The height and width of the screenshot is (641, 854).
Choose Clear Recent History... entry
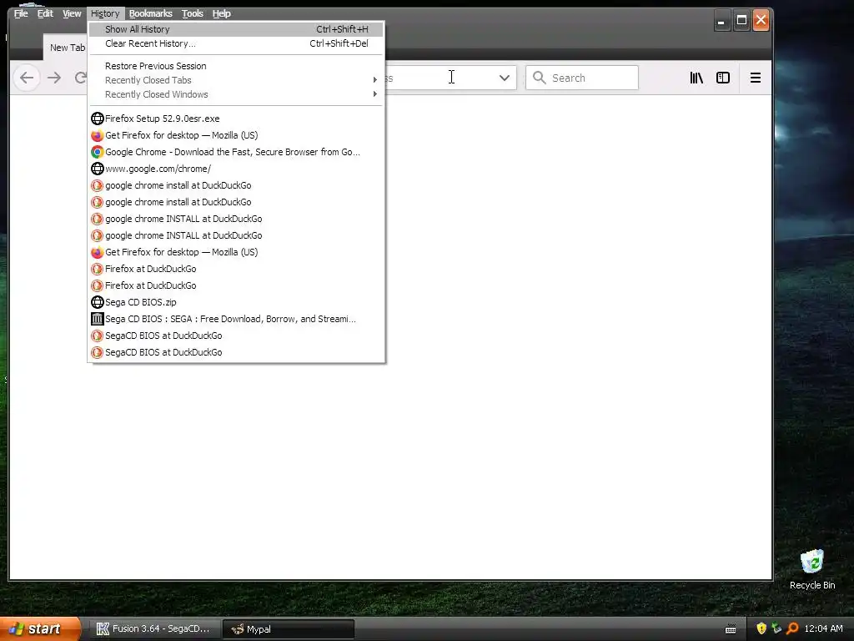(x=236, y=43)
